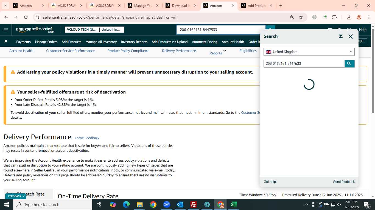Open the VCLOUD TECH account switcher
The width and height of the screenshot is (375, 210).
coord(94,30)
